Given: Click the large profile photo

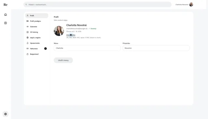Looking at the screenshot, I should pos(59,31).
